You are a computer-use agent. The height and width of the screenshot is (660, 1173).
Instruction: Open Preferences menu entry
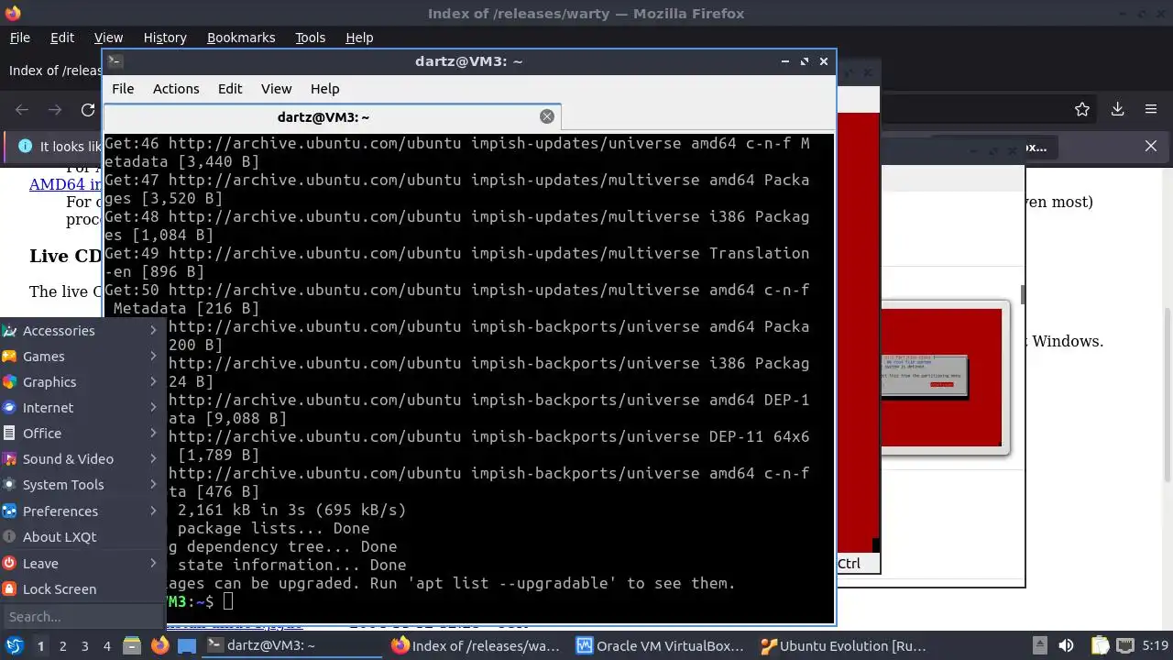82,511
